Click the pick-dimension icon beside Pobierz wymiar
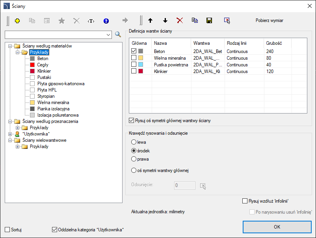This screenshot has width=316, height=238. click(227, 20)
